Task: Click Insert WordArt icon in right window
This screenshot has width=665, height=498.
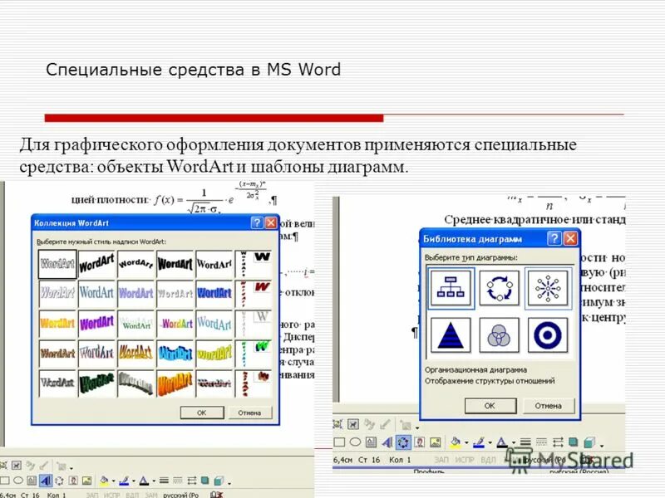Action: coord(387,442)
